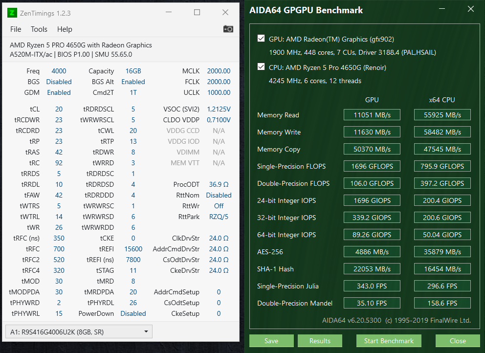485x353 pixels.
Task: Click the UCLK value 1000.00
Action: (219, 92)
